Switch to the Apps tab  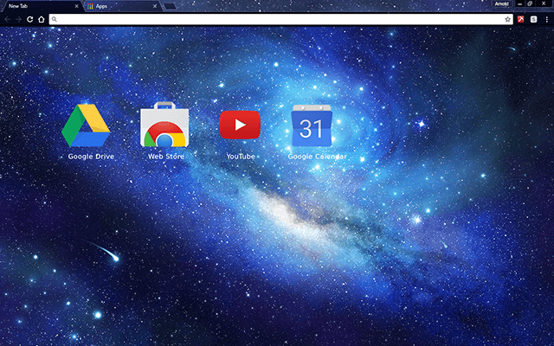point(117,6)
